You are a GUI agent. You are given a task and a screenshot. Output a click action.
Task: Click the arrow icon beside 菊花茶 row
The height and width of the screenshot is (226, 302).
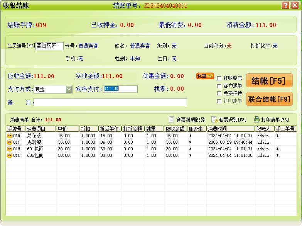[x=10, y=136]
